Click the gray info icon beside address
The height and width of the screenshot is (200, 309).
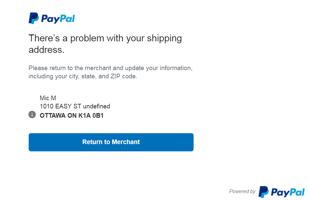(x=32, y=115)
